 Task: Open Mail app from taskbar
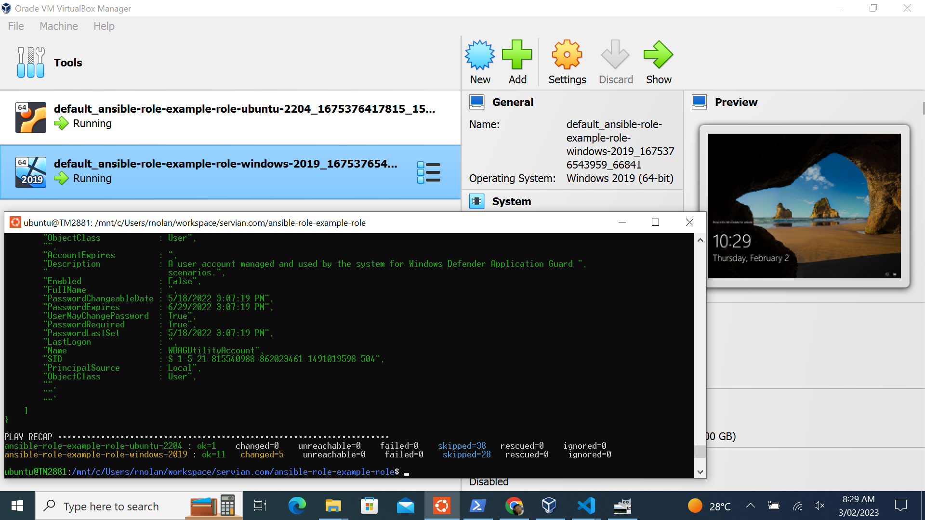(406, 506)
